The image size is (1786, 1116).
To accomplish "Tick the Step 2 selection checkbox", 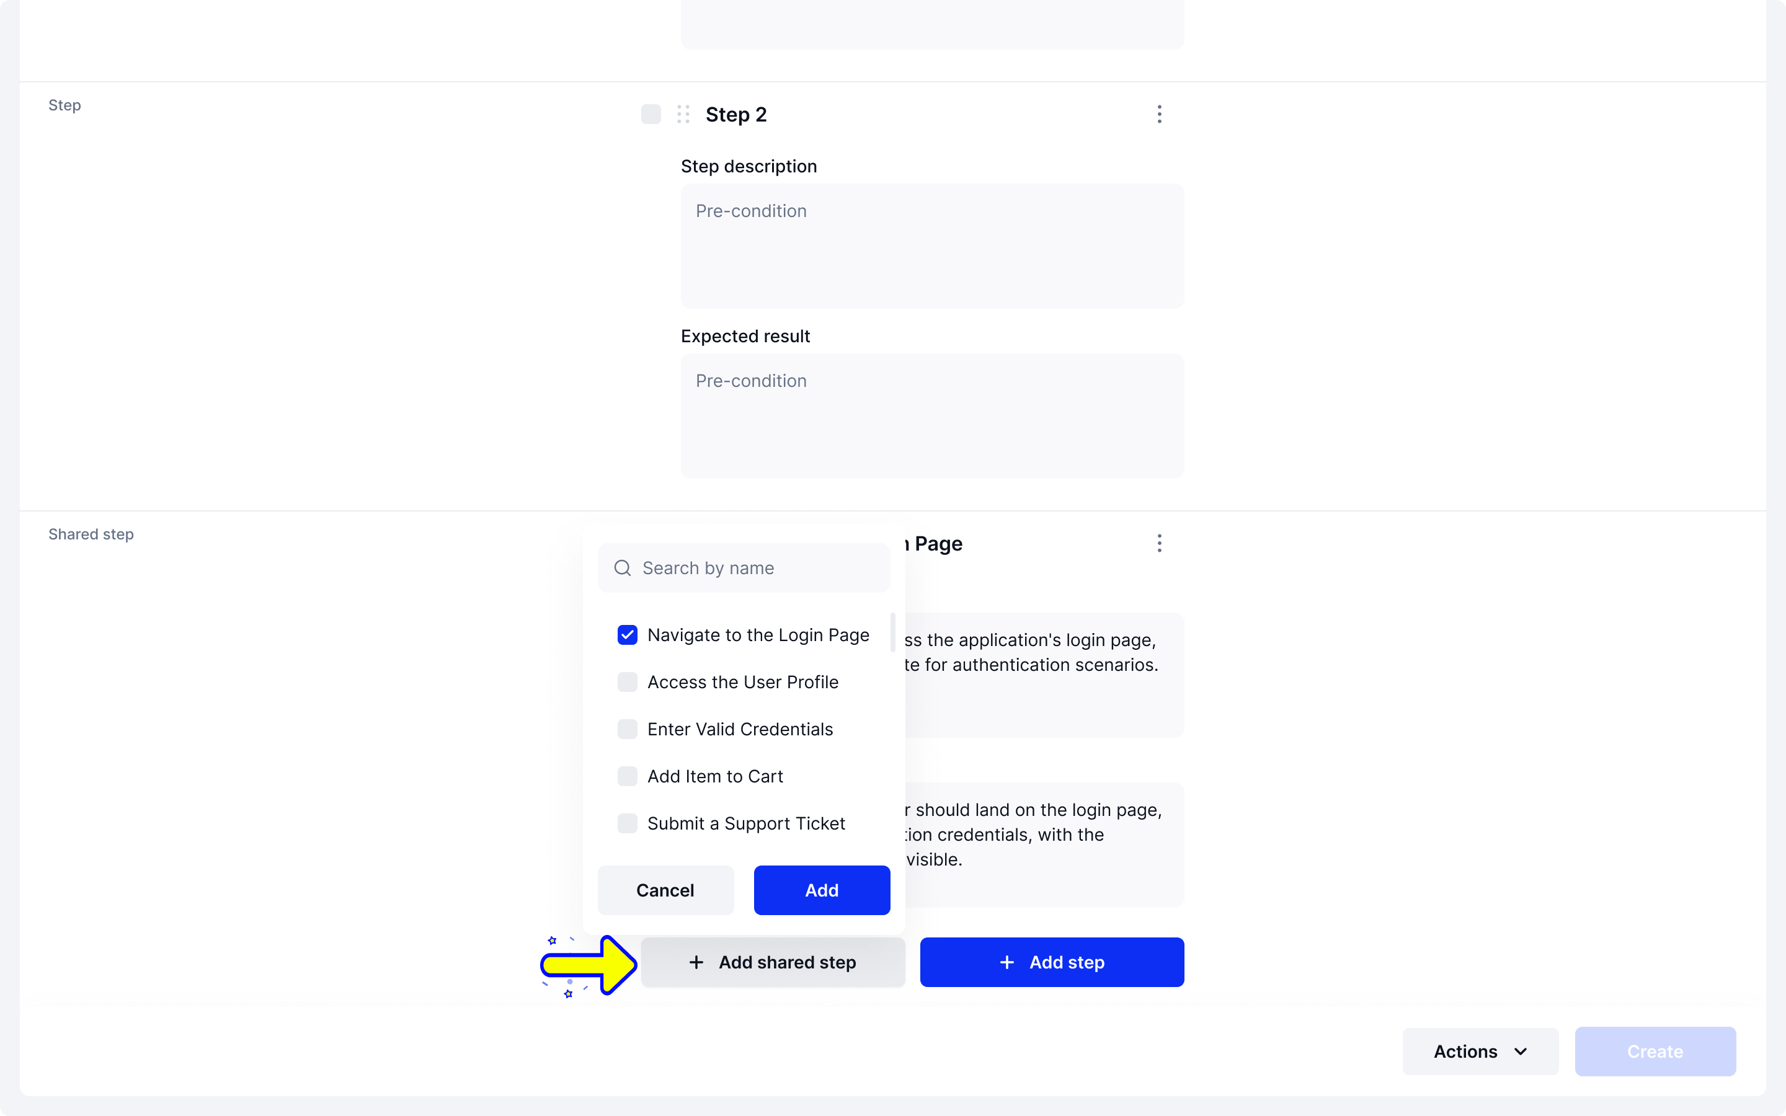I will (x=650, y=115).
